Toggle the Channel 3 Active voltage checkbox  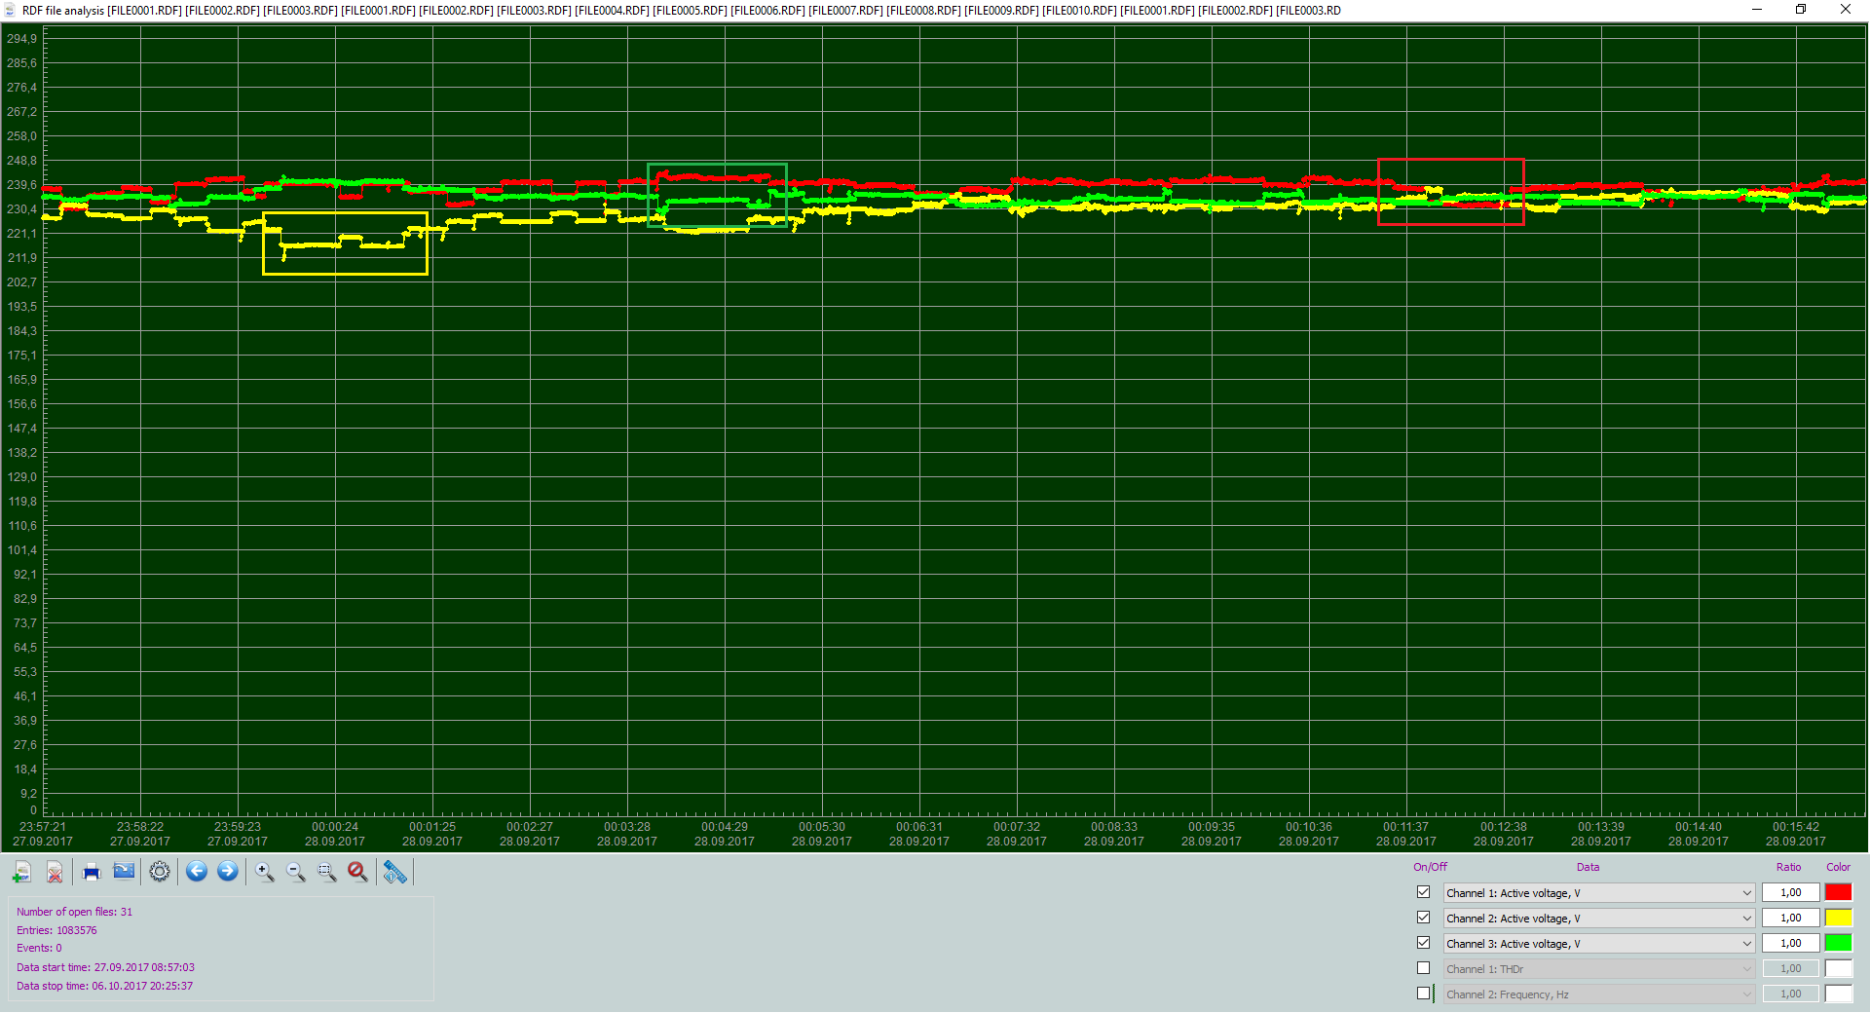(x=1424, y=943)
